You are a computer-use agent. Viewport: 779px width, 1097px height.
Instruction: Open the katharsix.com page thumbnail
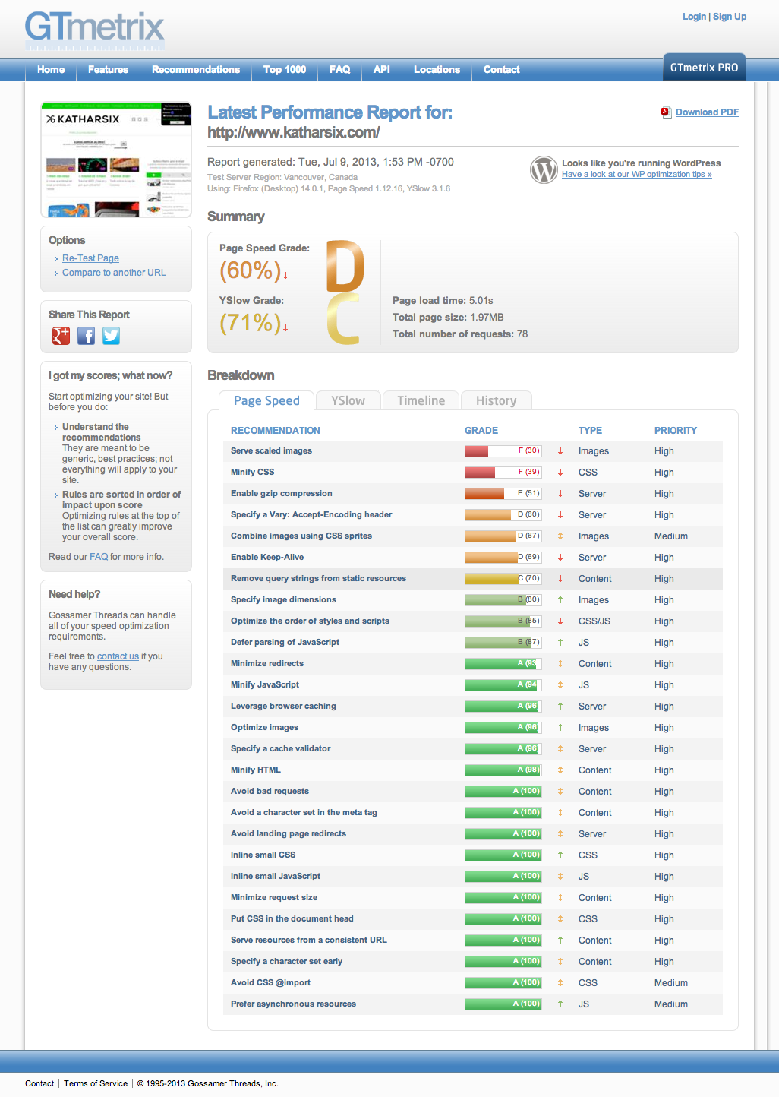(x=116, y=160)
